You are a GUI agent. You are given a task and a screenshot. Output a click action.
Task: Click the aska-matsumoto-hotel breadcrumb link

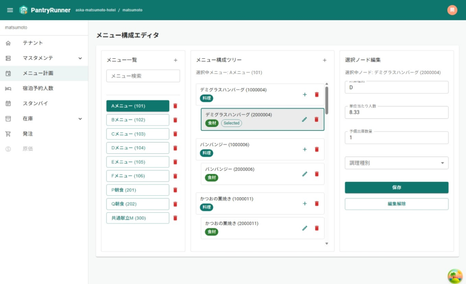[95, 10]
